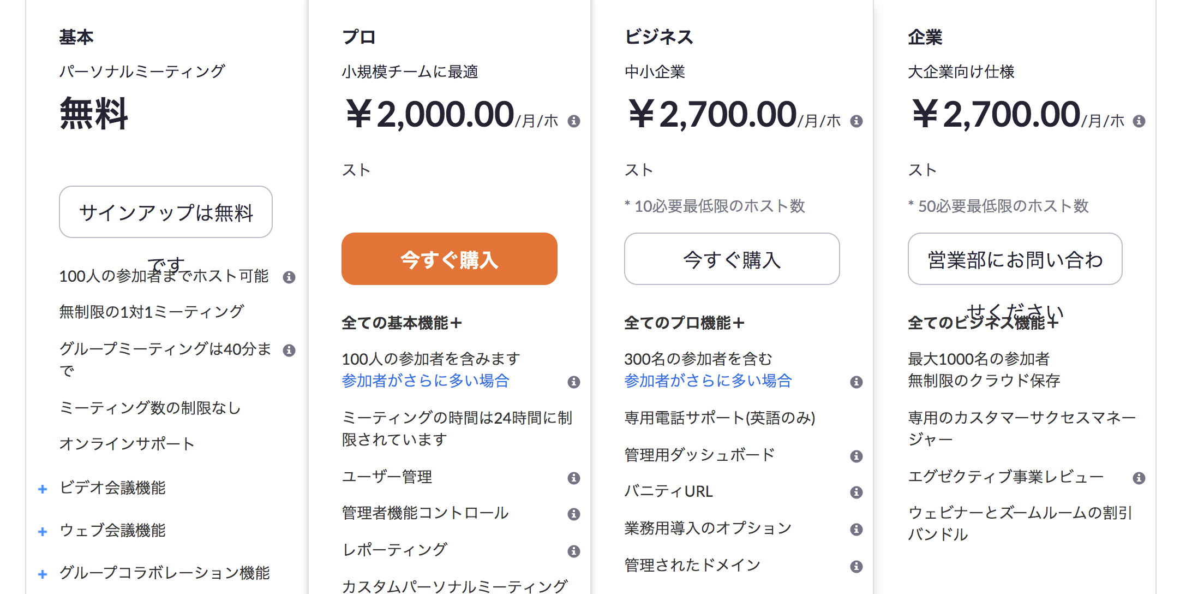Open info icon for グループミーティングは40分まで
Viewport: 1186px width, 594px height.
click(x=289, y=351)
